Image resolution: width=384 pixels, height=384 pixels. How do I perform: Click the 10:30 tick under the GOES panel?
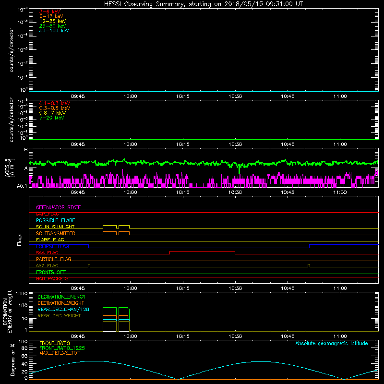click(x=235, y=192)
